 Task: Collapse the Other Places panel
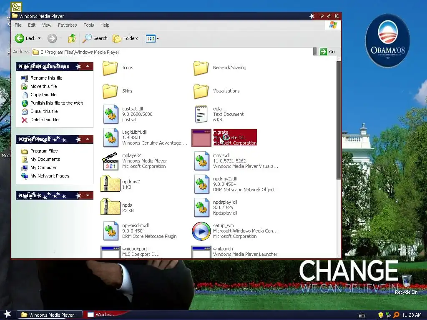[88, 139]
